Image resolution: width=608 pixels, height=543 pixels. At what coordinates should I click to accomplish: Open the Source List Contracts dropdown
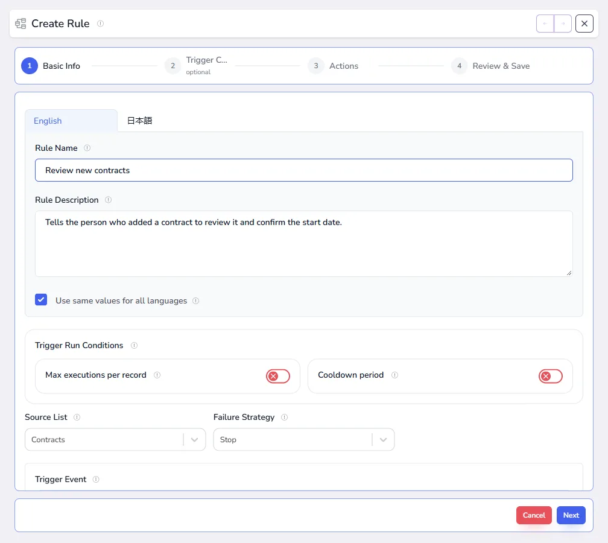[115, 439]
